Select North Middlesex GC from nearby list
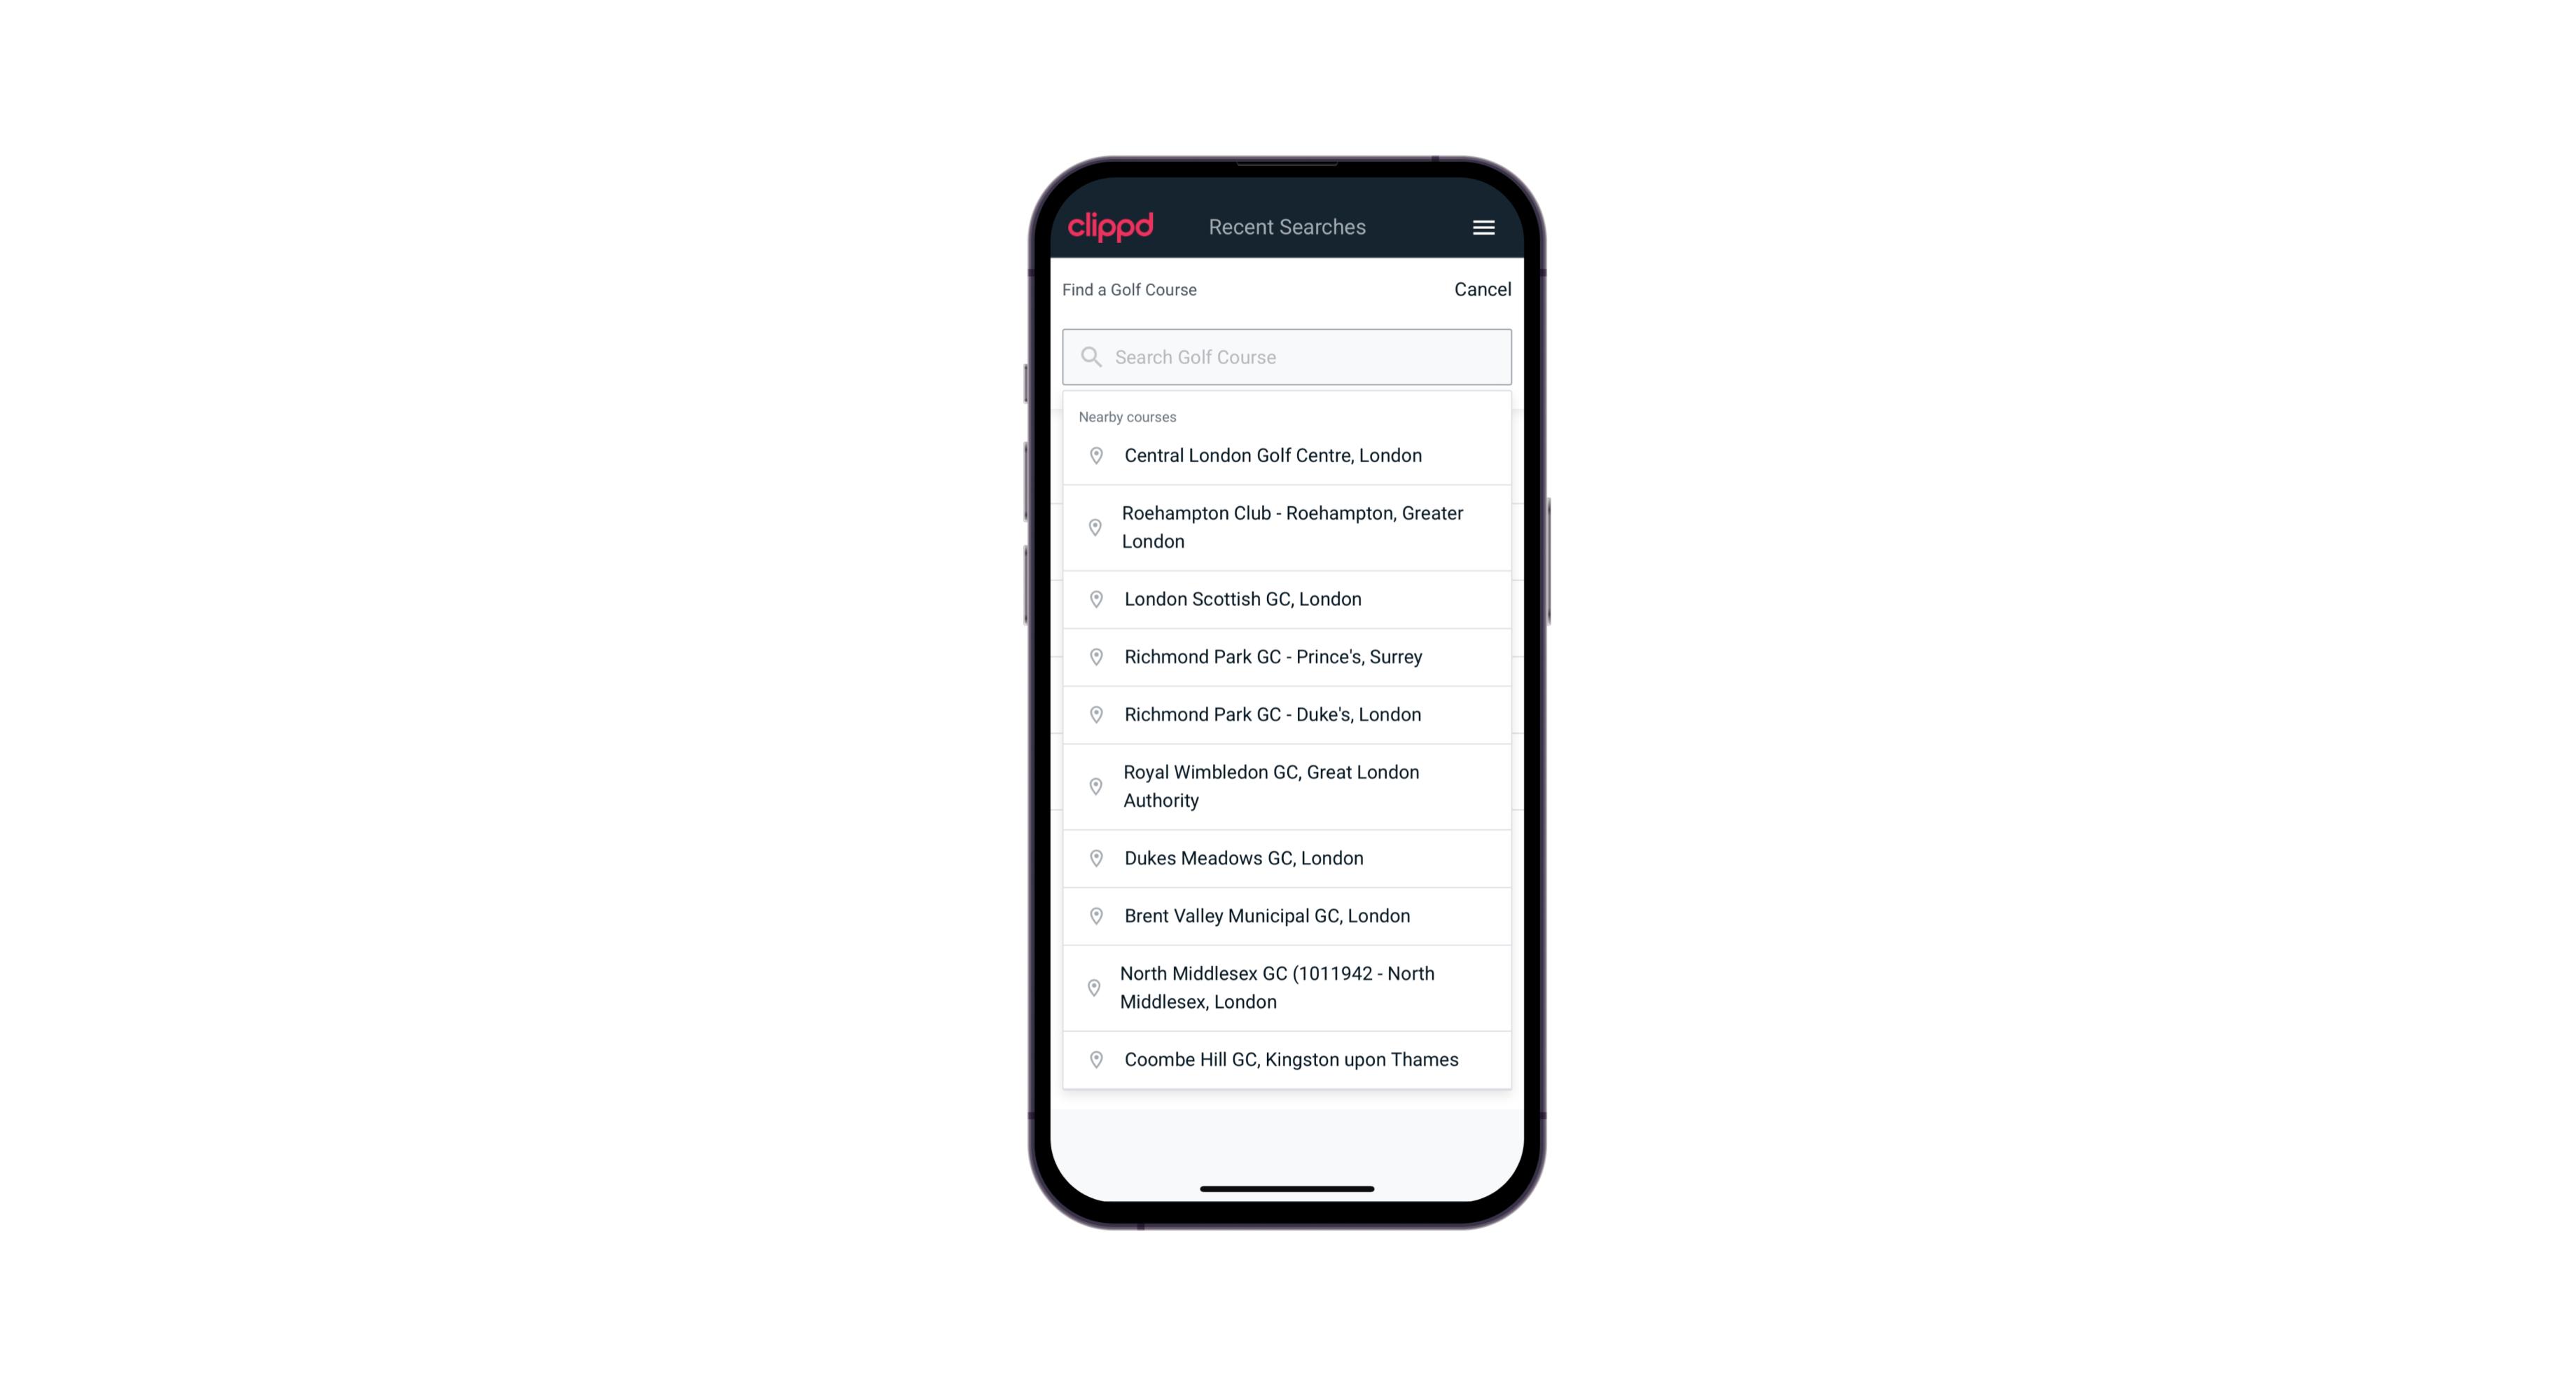The width and height of the screenshot is (2576, 1386). point(1288,987)
